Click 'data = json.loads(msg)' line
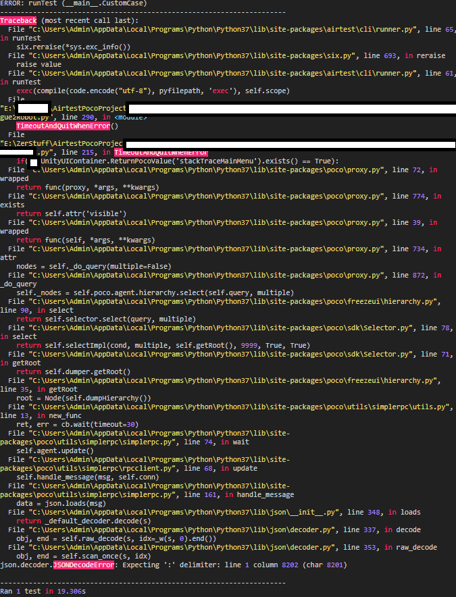Viewport: 456px width, 597px height. [x=61, y=503]
